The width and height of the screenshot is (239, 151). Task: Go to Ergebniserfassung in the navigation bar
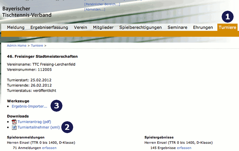49,27
